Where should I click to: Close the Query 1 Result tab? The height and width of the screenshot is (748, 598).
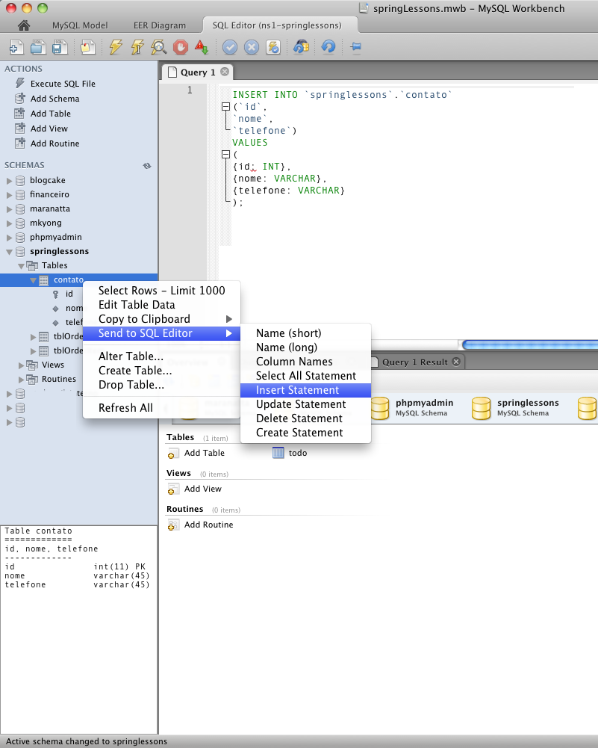[456, 362]
